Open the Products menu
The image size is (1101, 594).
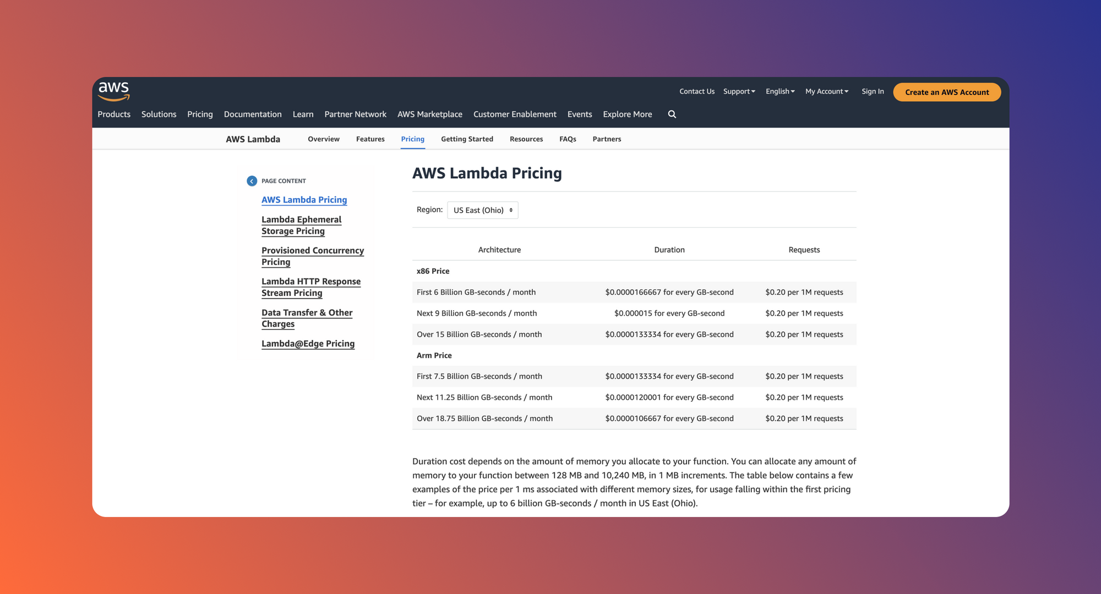pyautogui.click(x=114, y=114)
